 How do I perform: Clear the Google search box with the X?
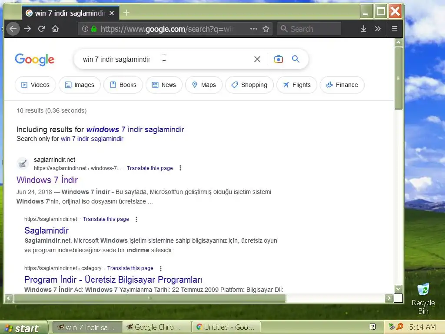[x=257, y=59]
